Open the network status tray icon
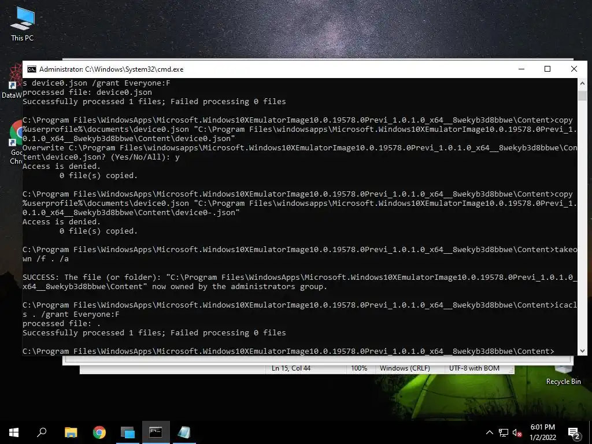The image size is (592, 444). tap(504, 432)
